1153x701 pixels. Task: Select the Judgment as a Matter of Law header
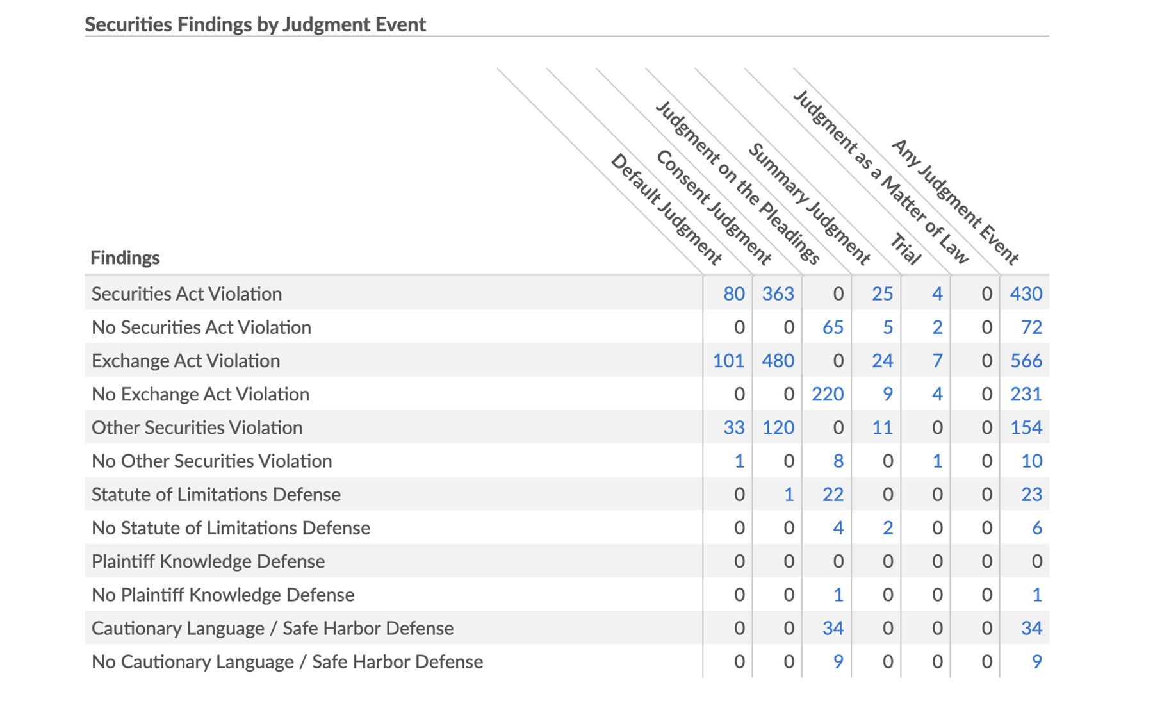click(x=881, y=177)
